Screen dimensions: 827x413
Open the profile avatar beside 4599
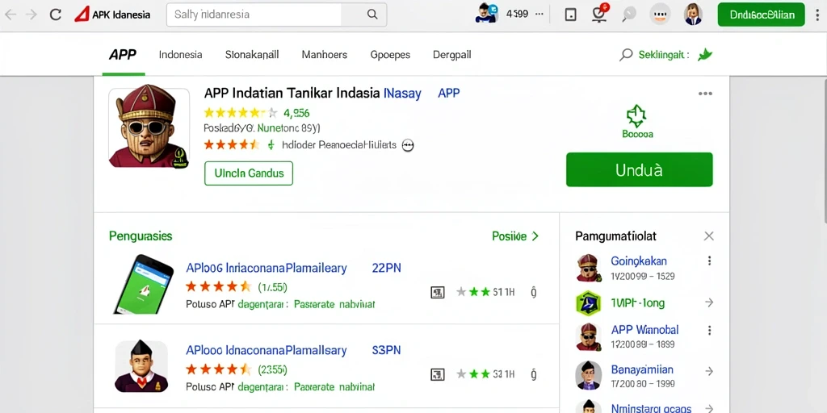coord(485,14)
